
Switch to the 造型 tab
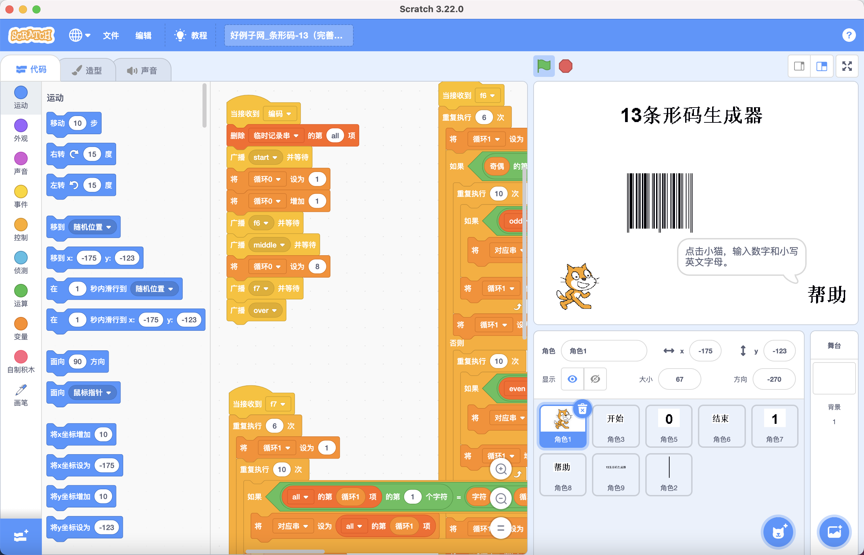87,70
